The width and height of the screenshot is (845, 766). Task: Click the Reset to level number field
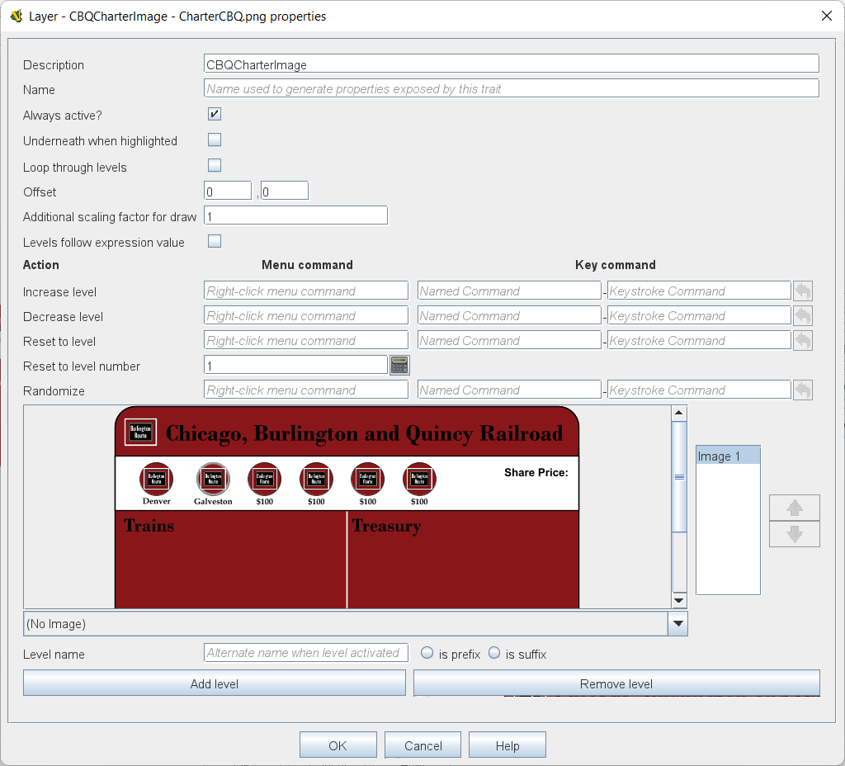pos(296,365)
